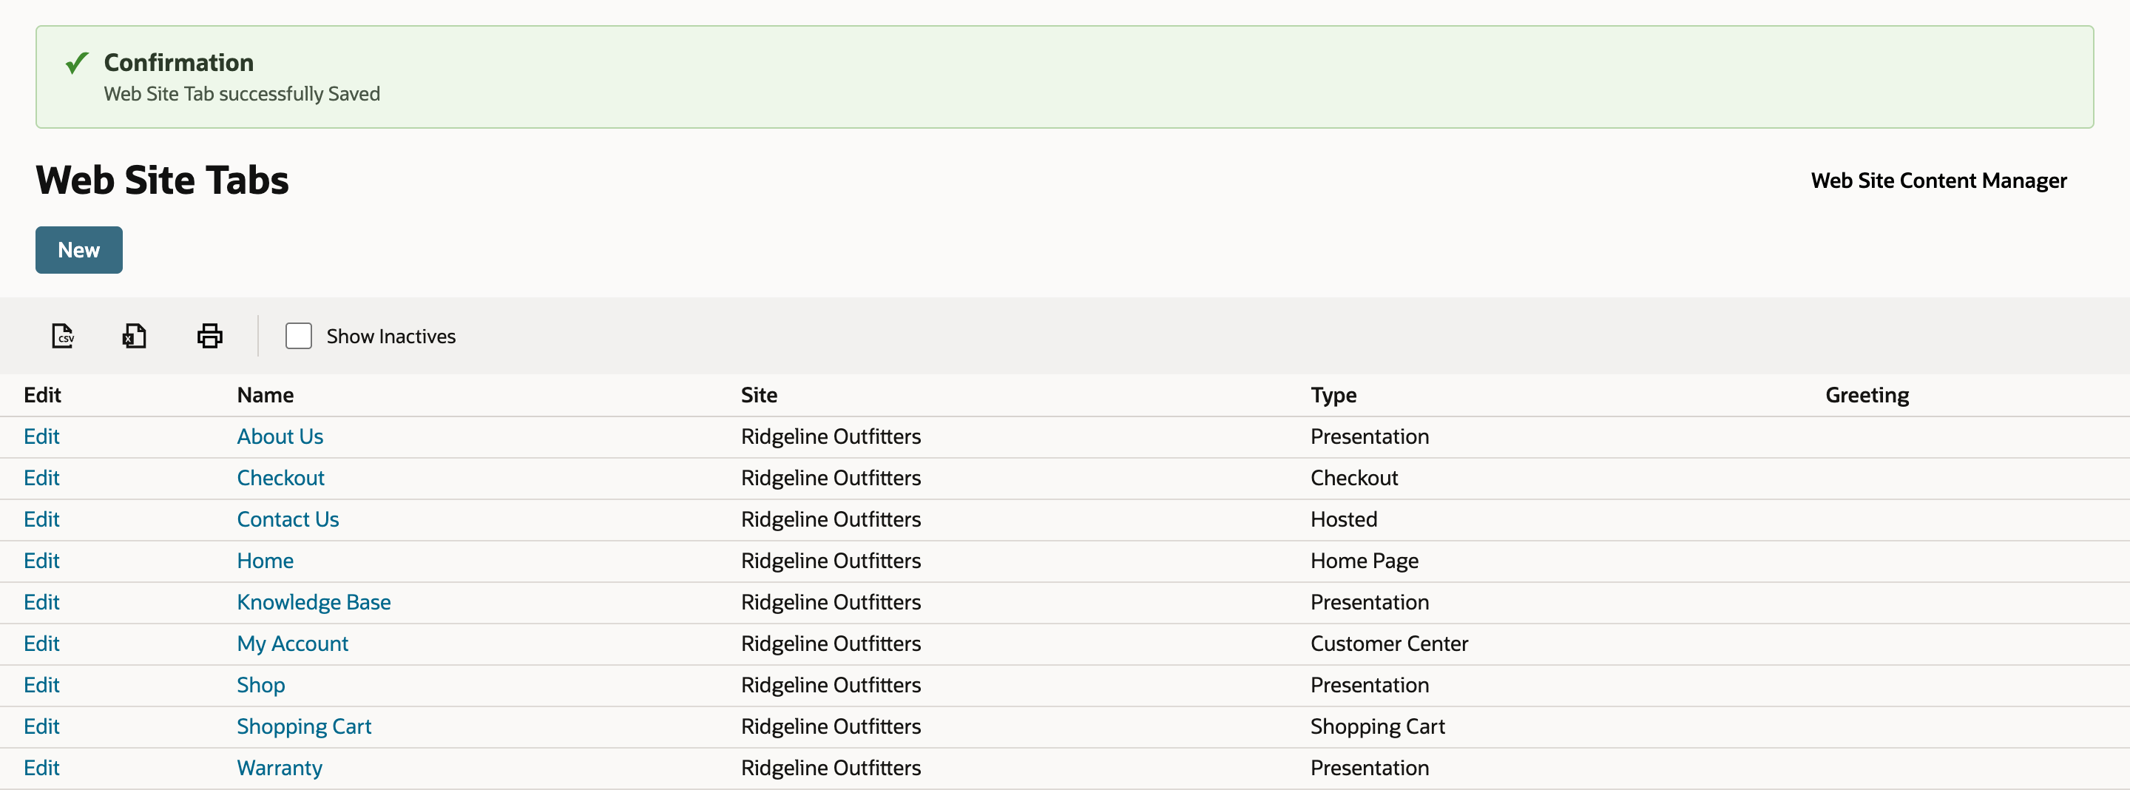Viewport: 2130px width, 790px height.
Task: Click the Edit column header
Action: pyautogui.click(x=42, y=394)
